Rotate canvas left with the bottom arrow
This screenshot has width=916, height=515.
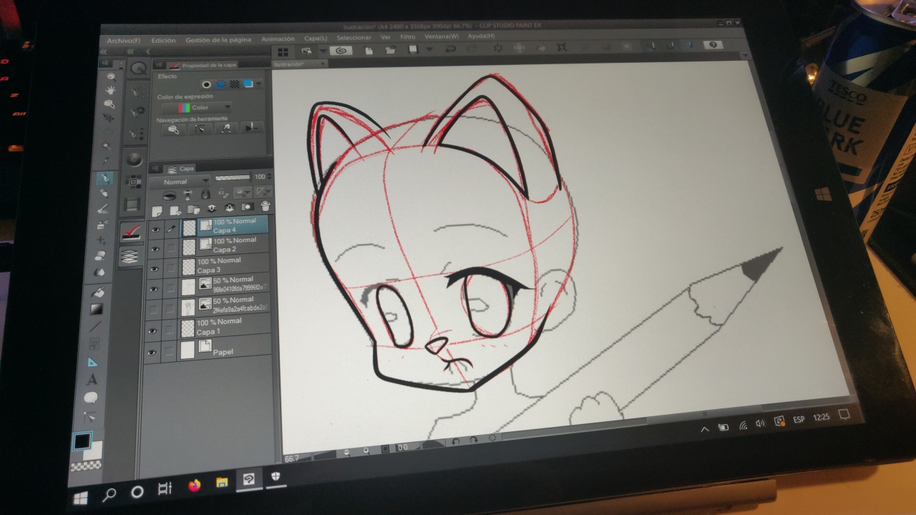456,443
